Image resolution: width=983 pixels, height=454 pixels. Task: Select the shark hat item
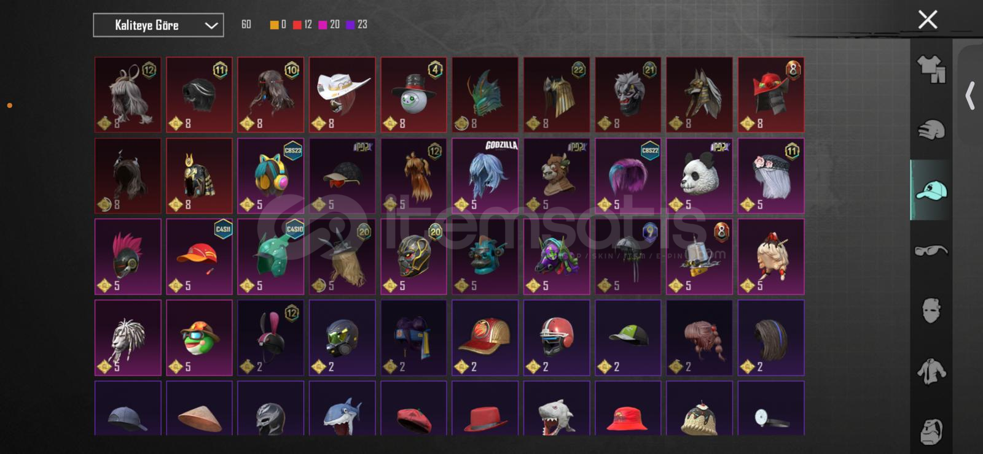point(342,408)
